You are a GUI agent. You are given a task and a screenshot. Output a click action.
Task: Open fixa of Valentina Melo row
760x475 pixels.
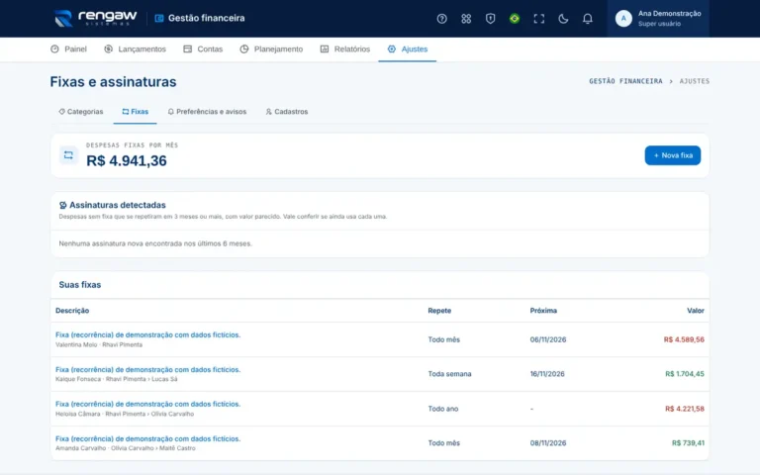click(x=147, y=334)
